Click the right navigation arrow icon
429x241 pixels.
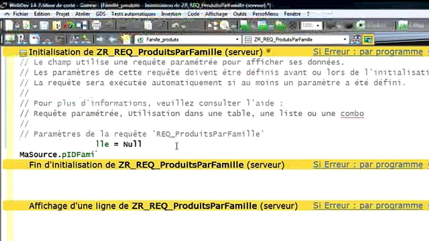coord(112,39)
